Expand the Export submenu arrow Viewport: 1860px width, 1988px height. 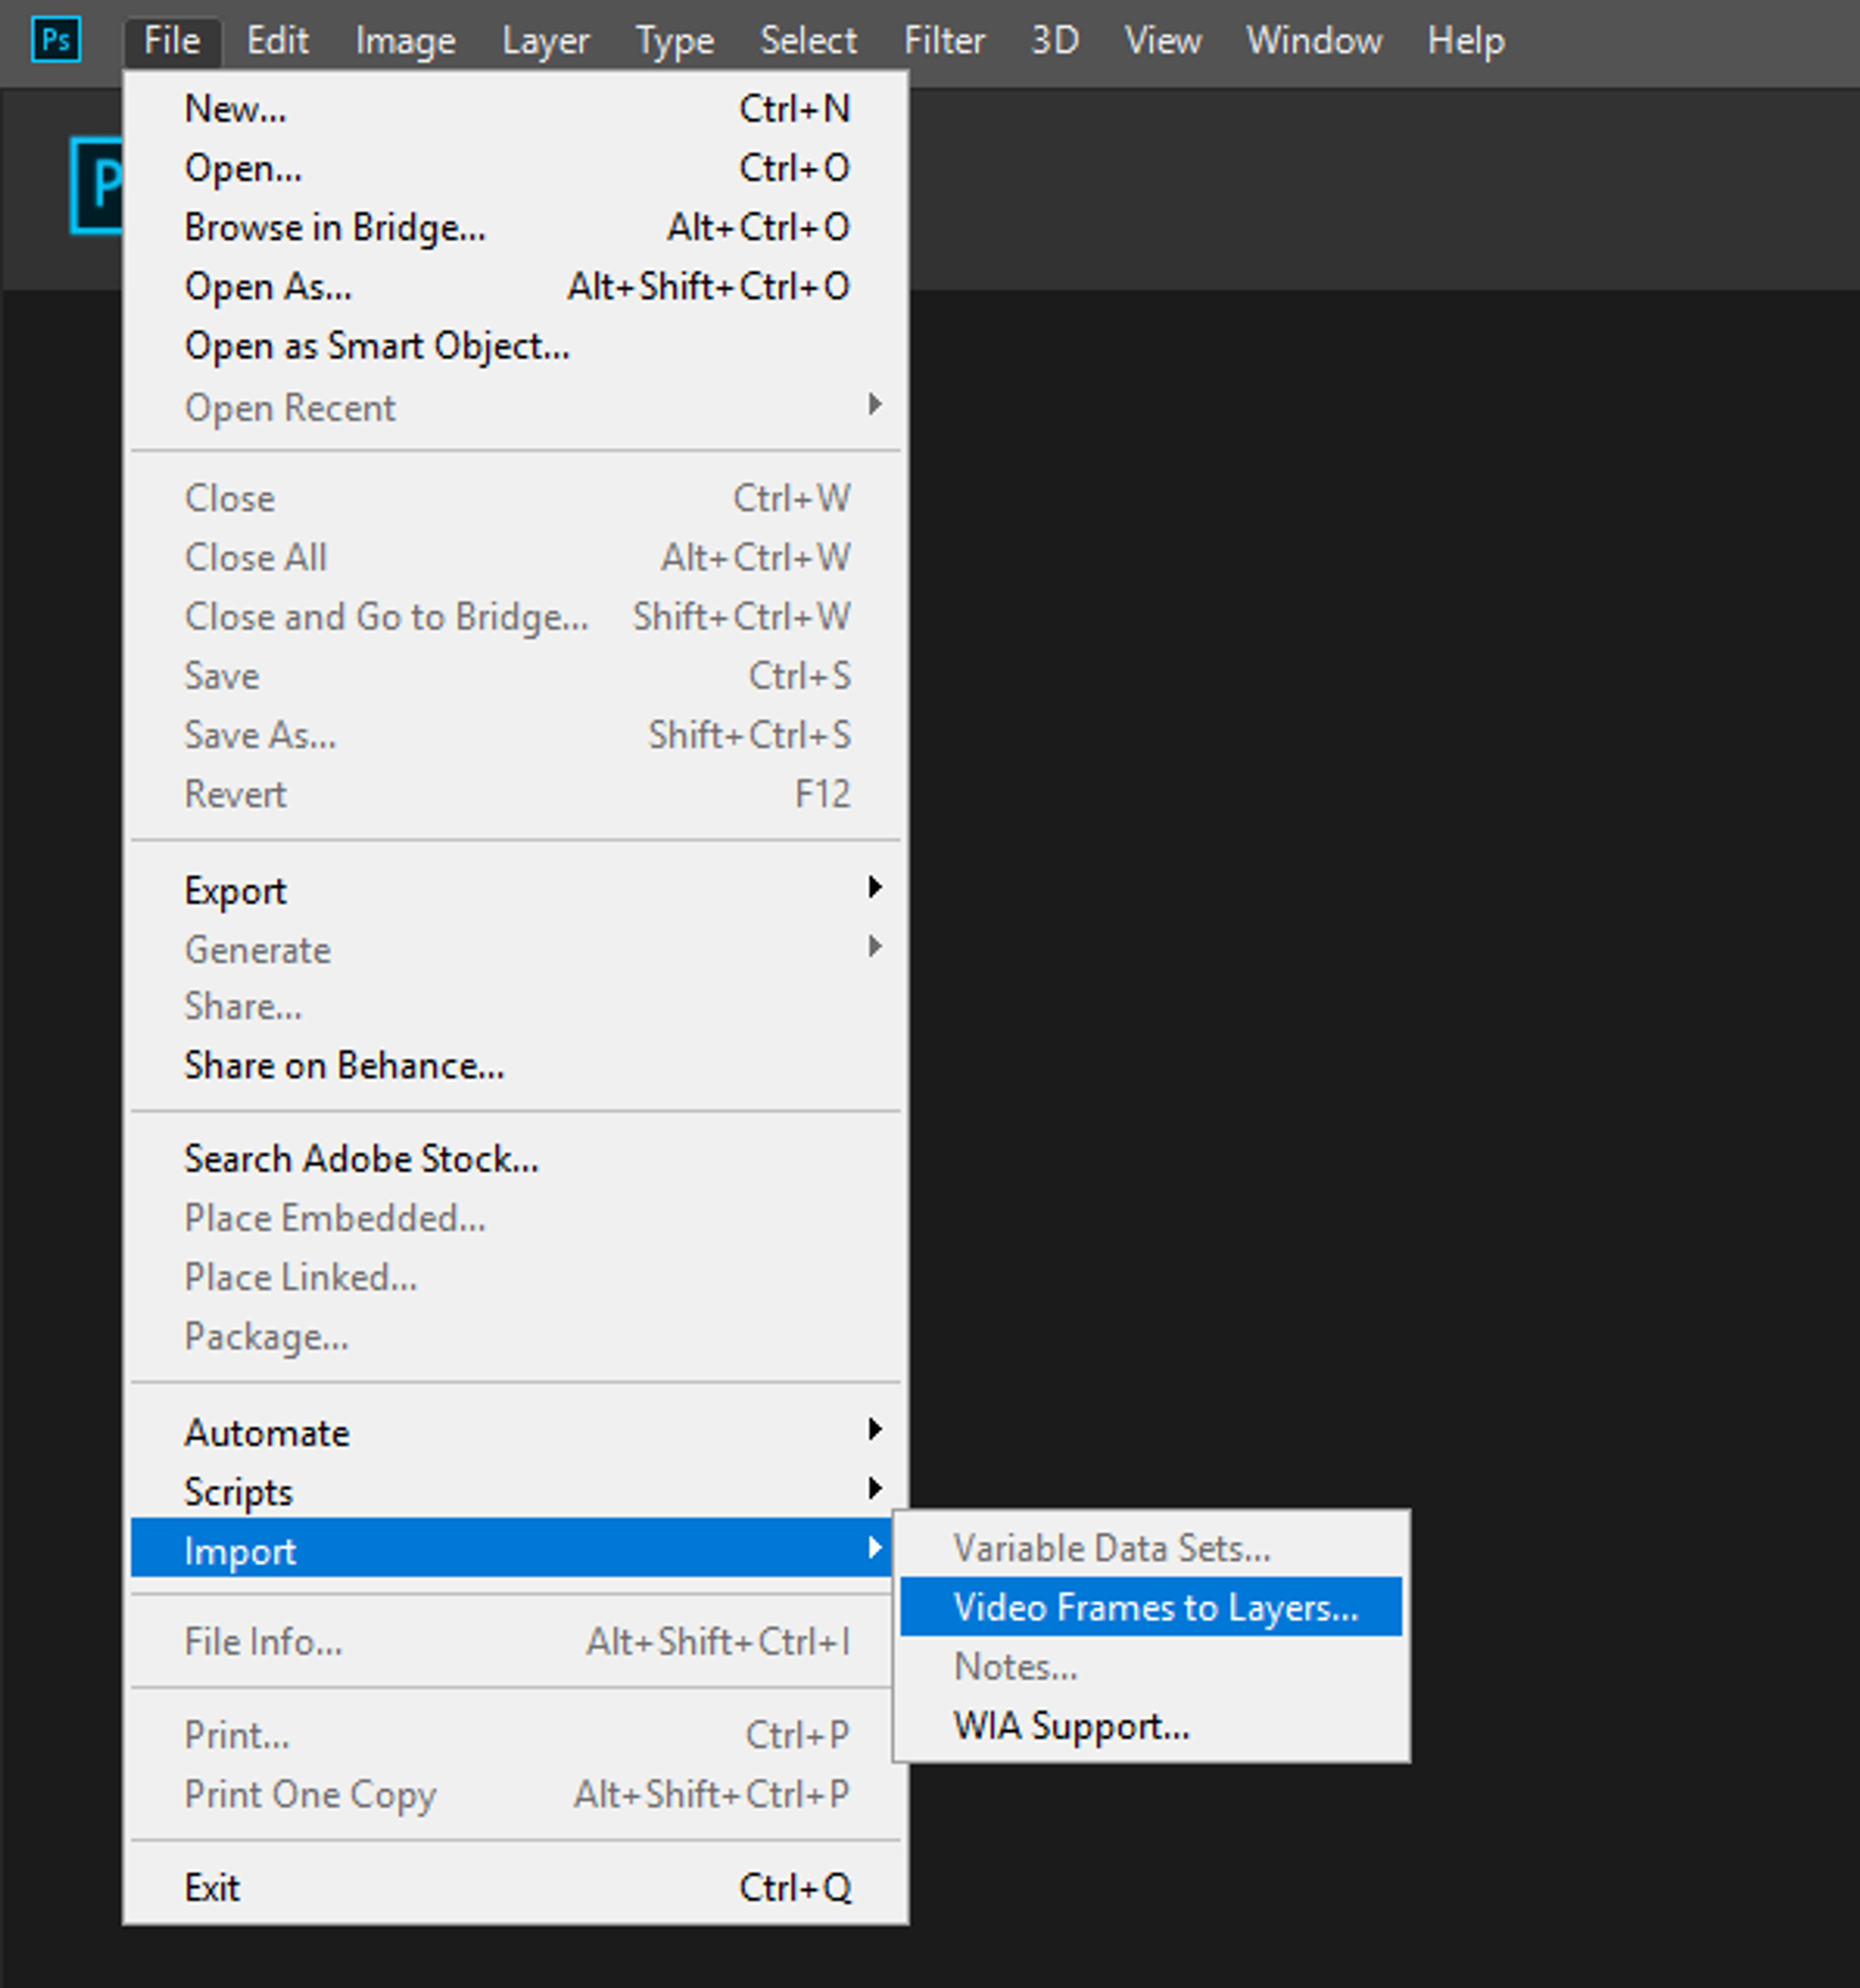(874, 888)
